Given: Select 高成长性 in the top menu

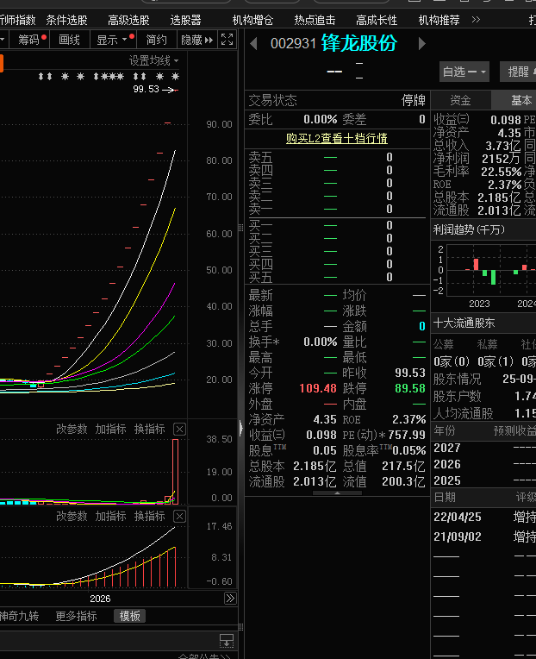Looking at the screenshot, I should (377, 20).
